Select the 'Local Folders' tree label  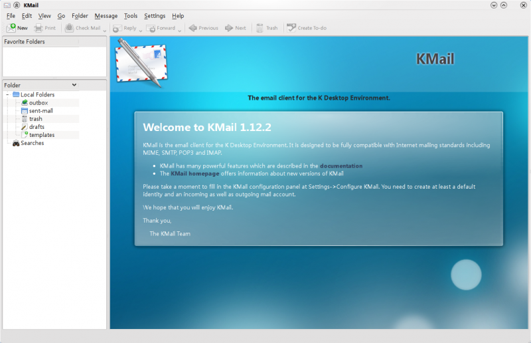point(38,94)
